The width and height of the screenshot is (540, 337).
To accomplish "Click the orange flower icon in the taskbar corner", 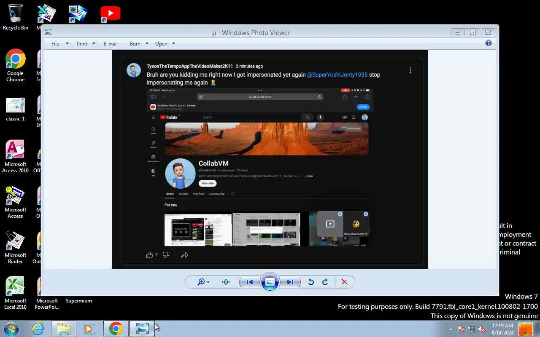I will [526, 329].
